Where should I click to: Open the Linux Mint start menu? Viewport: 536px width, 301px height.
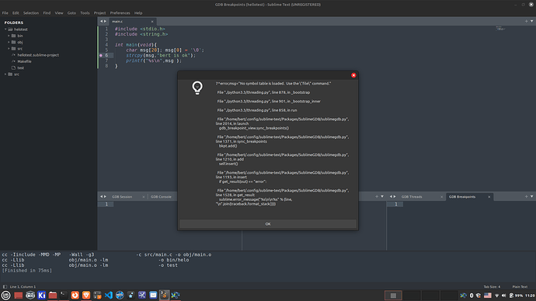5,296
